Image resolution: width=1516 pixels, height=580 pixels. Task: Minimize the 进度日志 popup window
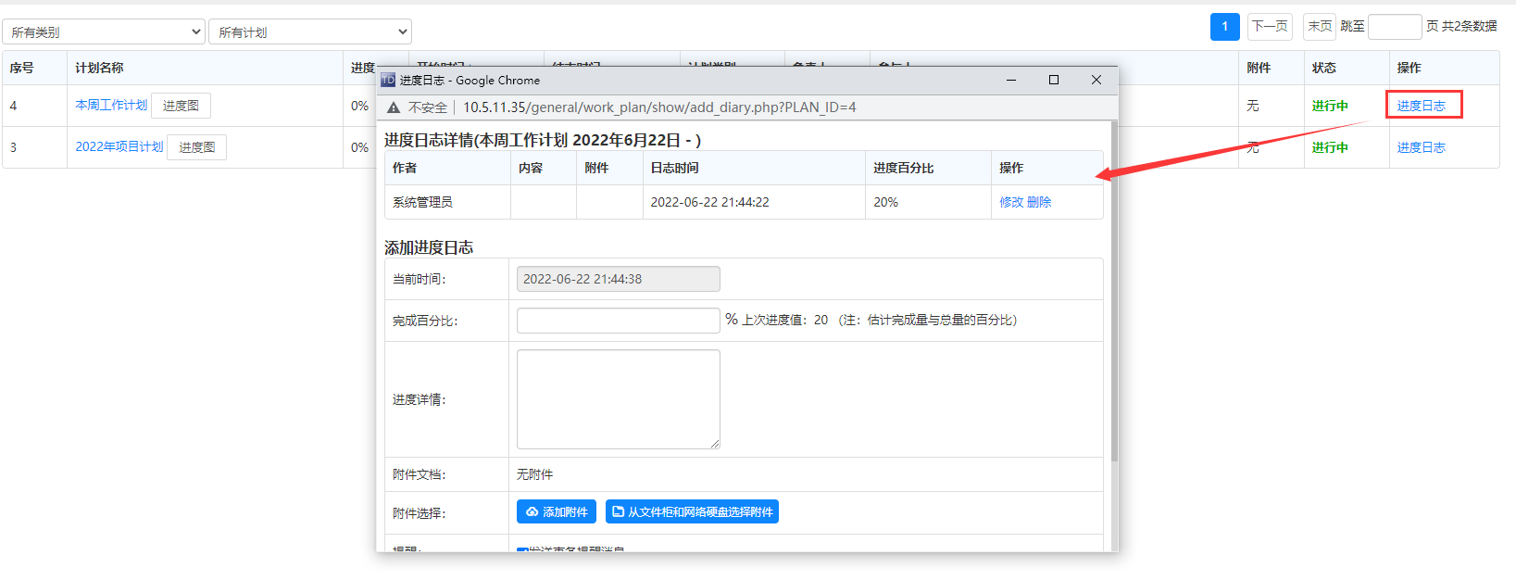pyautogui.click(x=1010, y=81)
